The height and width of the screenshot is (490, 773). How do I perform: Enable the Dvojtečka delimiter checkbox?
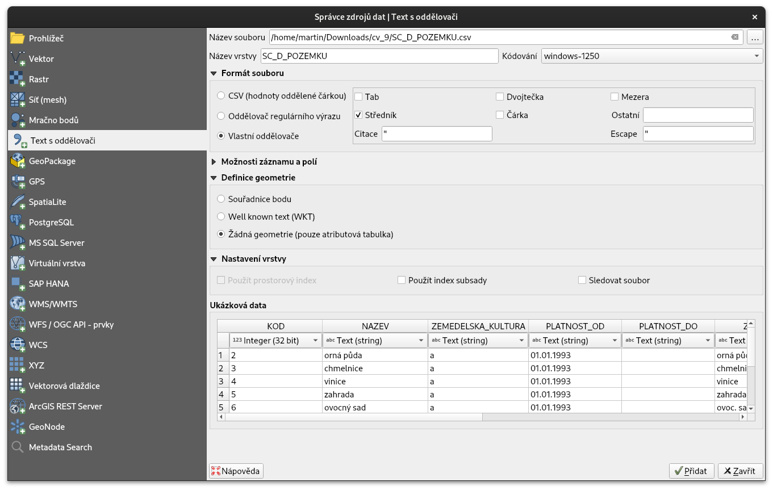pyautogui.click(x=500, y=97)
